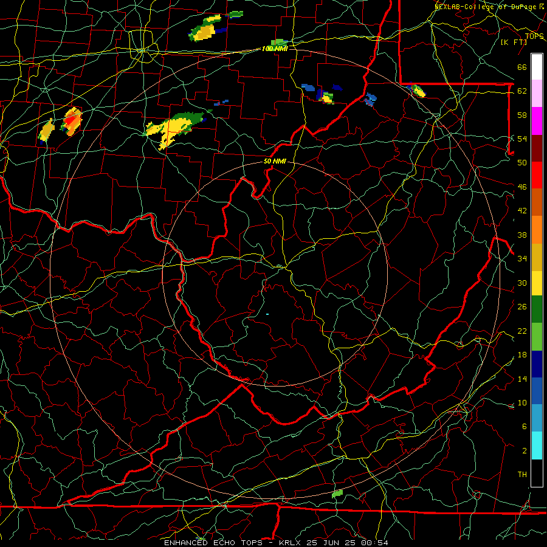Pick the dark orange 42 kft legend swatch
This screenshot has width=547, height=547.
point(537,202)
